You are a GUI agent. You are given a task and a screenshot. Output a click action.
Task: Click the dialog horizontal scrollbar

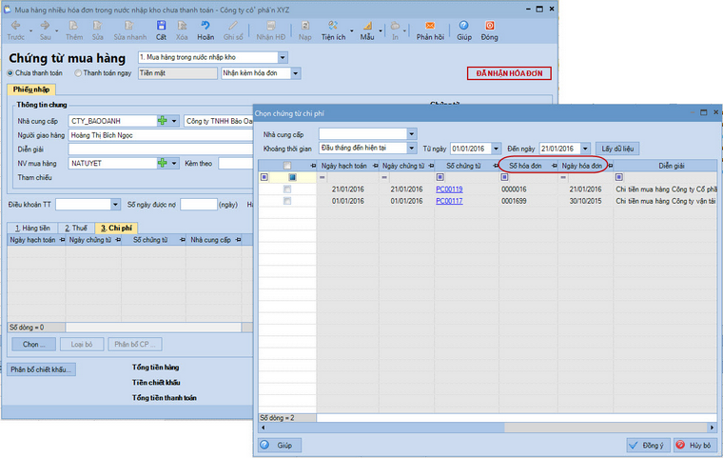[x=488, y=428]
